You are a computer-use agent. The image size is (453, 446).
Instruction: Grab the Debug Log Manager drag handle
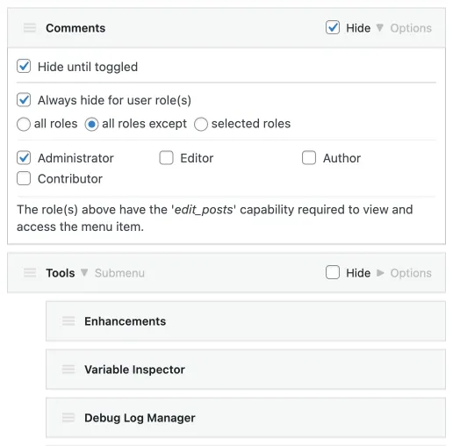tap(68, 417)
